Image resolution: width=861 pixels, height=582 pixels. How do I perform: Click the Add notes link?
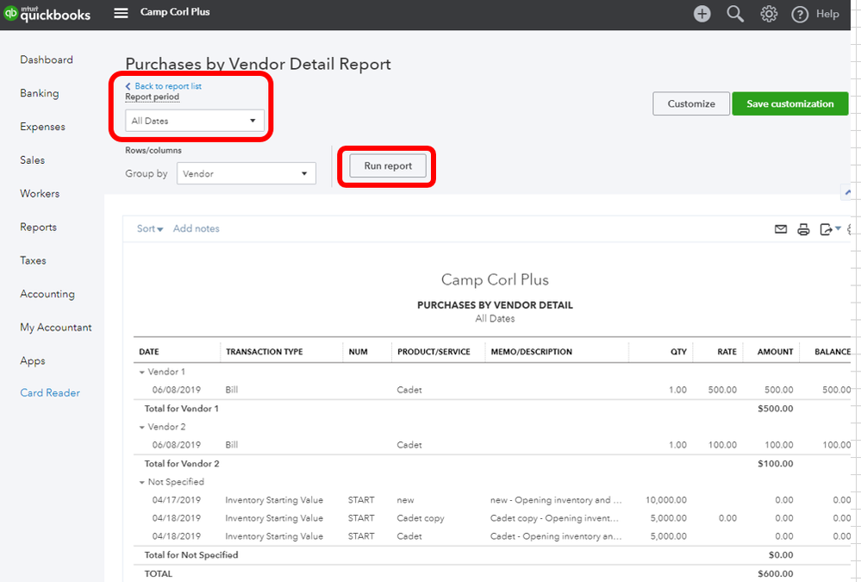click(x=196, y=228)
